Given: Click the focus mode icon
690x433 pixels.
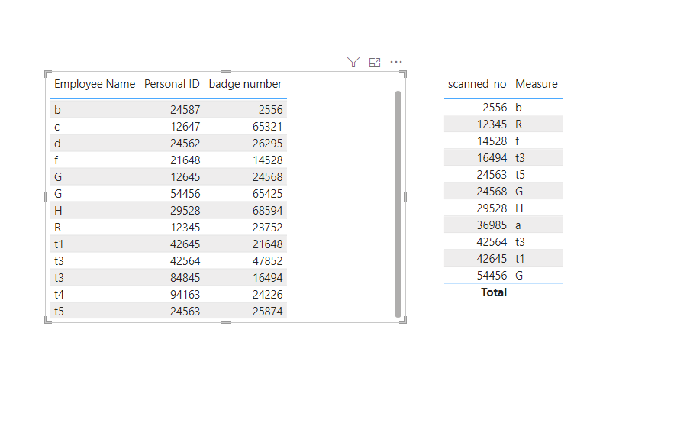Looking at the screenshot, I should pos(375,63).
